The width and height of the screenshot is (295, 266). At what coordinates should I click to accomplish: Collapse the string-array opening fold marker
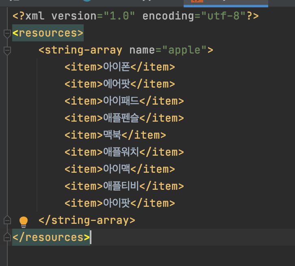coord(7,51)
